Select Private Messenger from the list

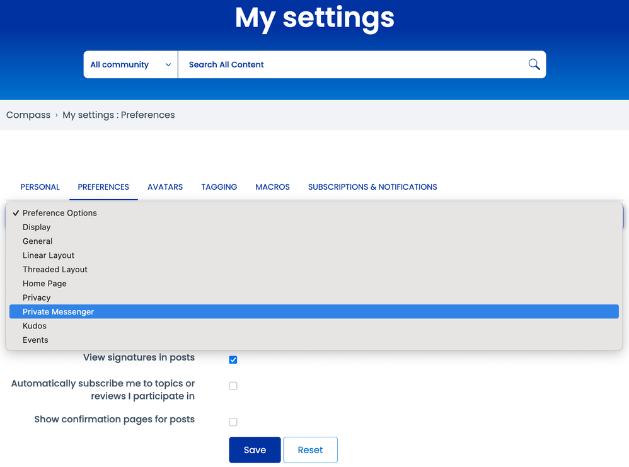[59, 312]
